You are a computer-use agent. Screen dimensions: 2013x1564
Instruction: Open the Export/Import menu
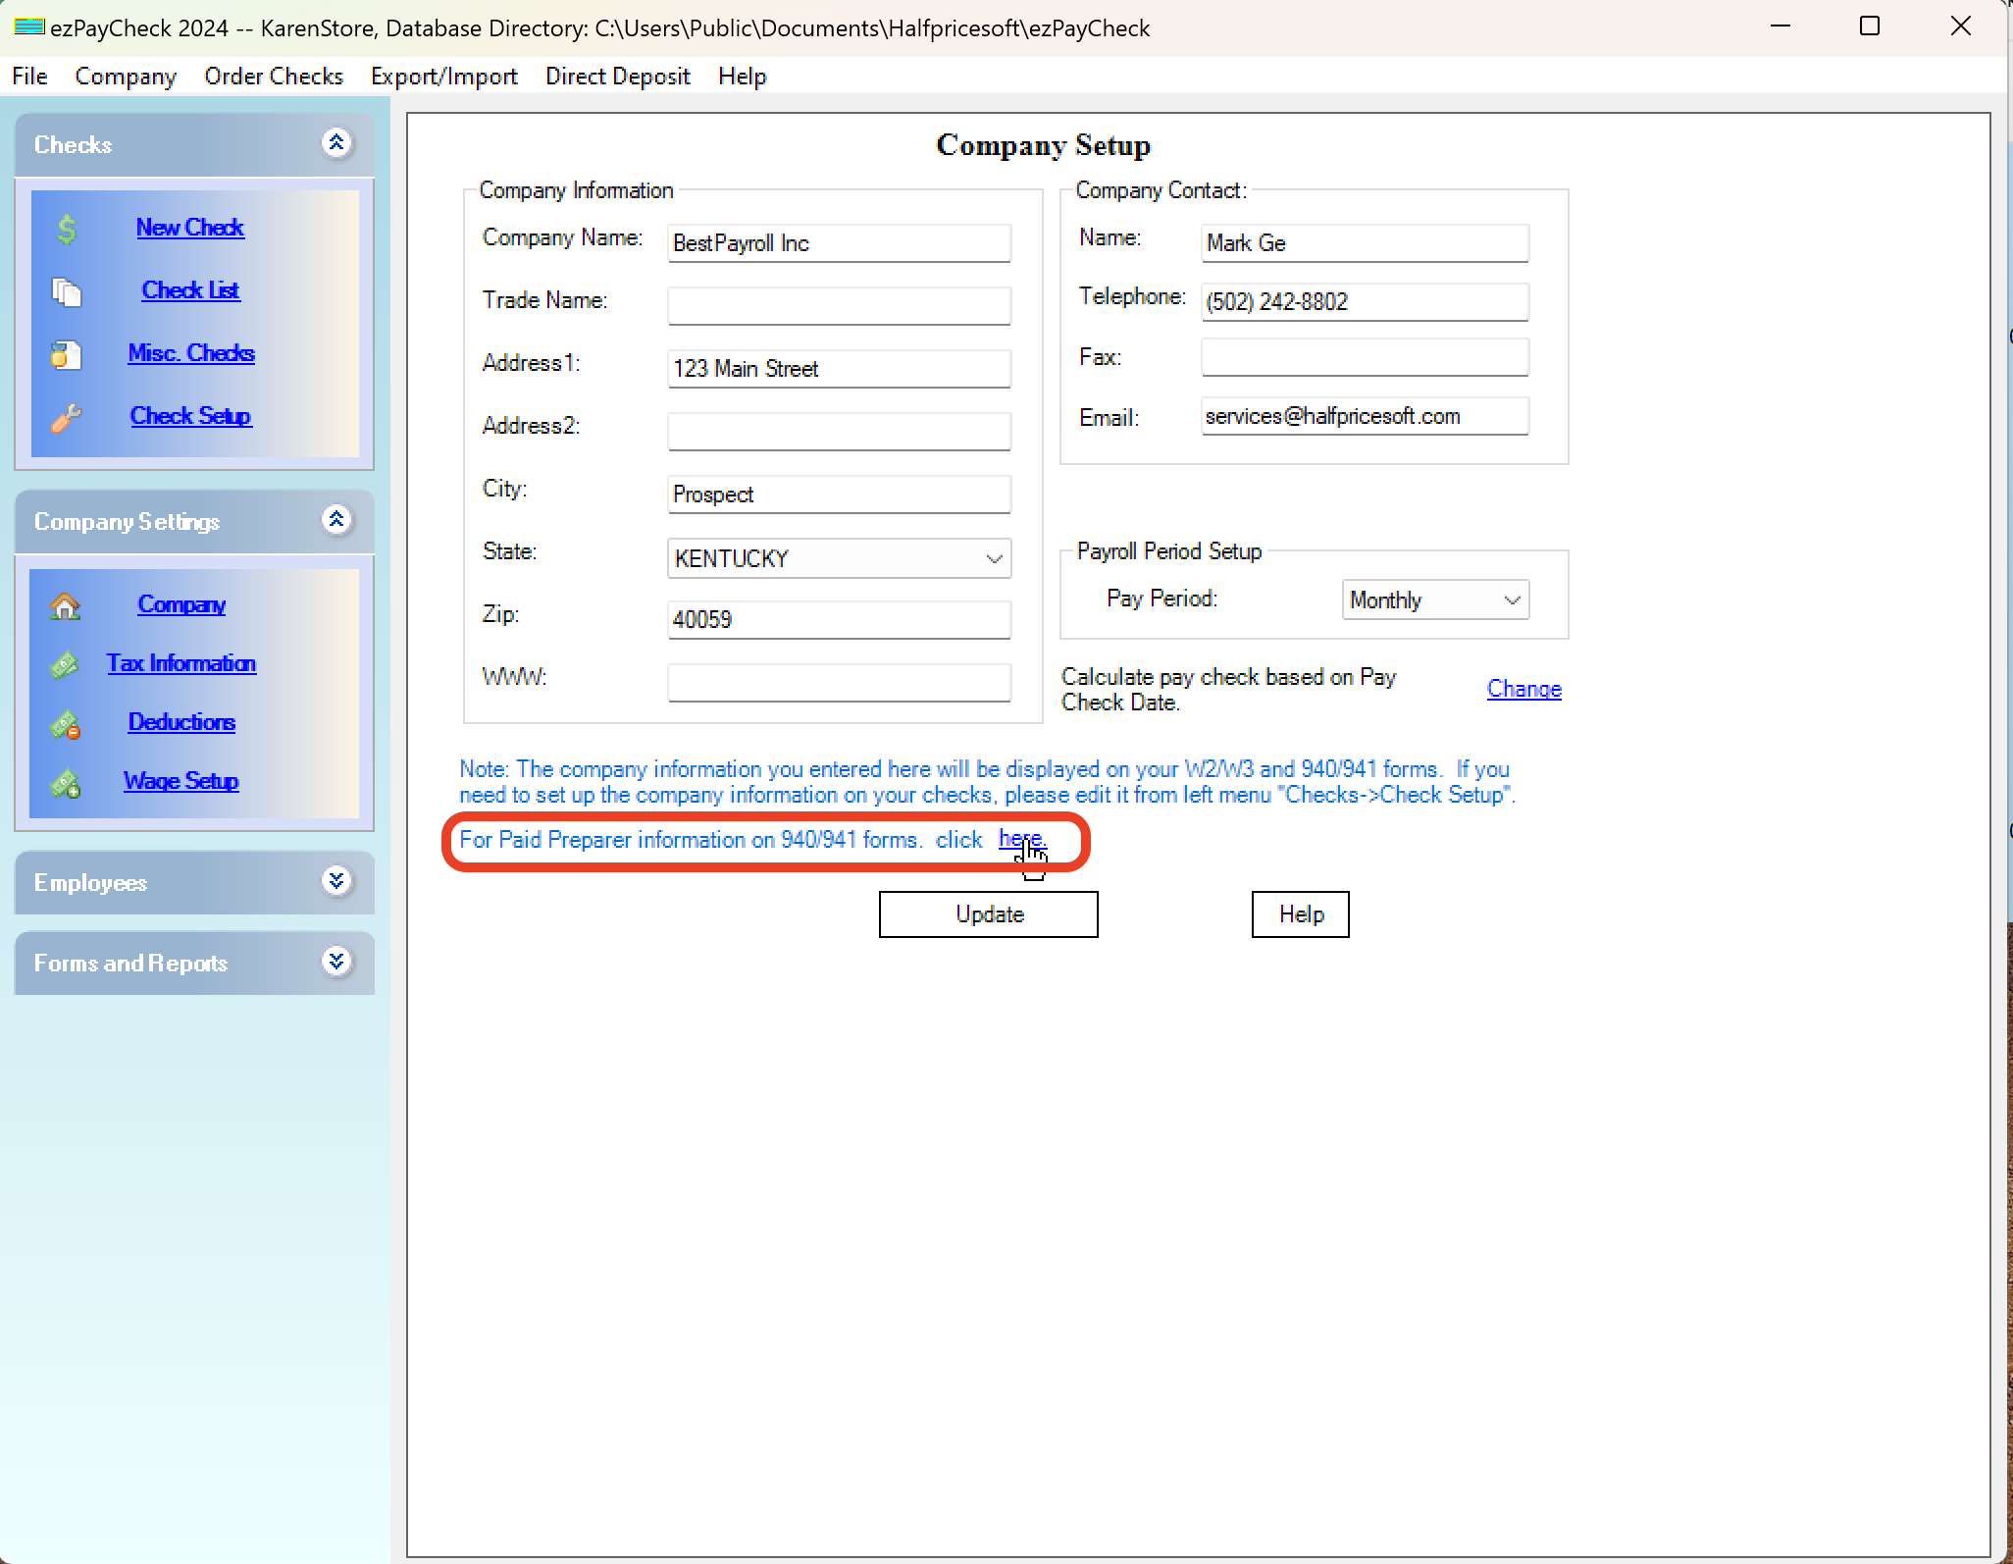(443, 77)
